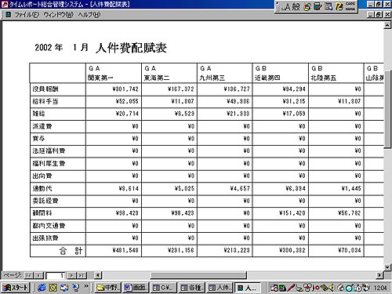Viewport: 392px width, 294px height.
Task: Click the page number input field
Action: 55,275
